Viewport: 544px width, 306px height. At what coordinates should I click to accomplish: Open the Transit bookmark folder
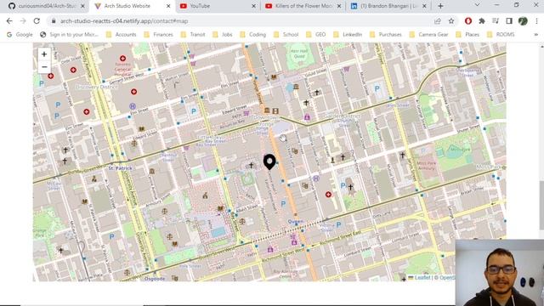coord(193,35)
